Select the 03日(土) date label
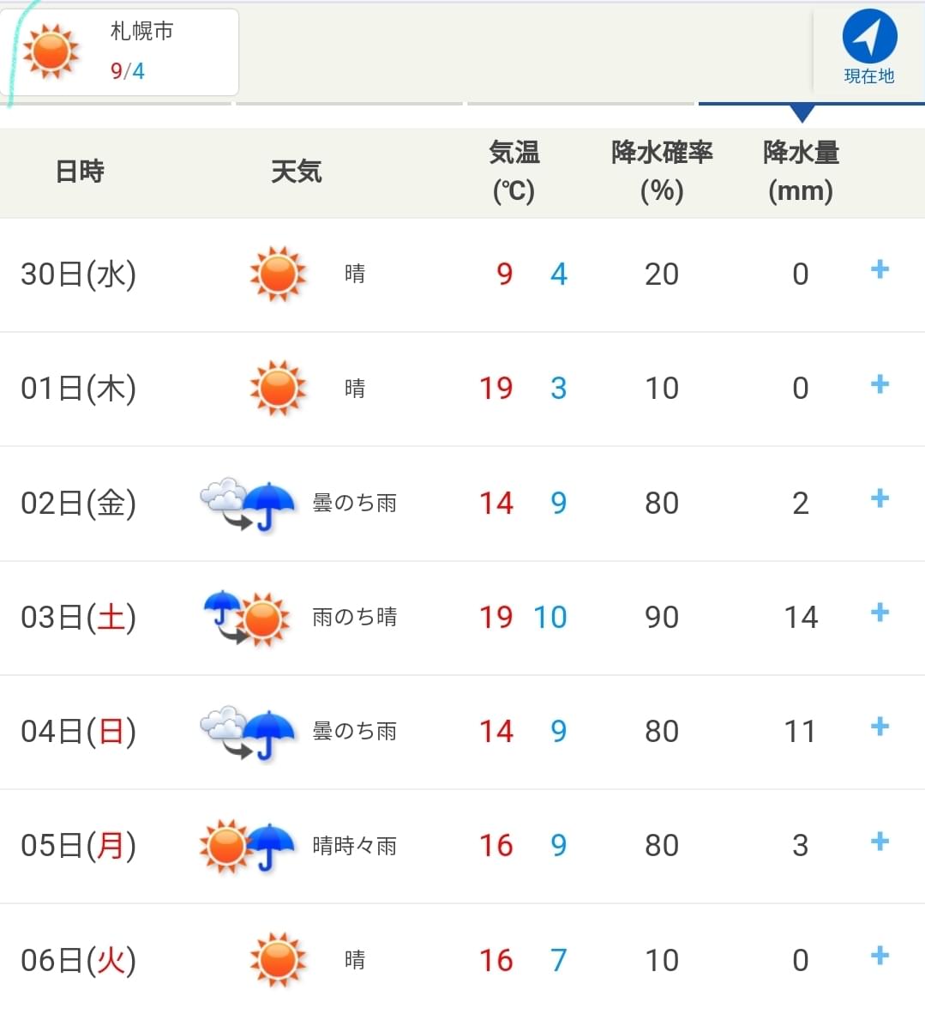This screenshot has width=925, height=1014. [78, 617]
